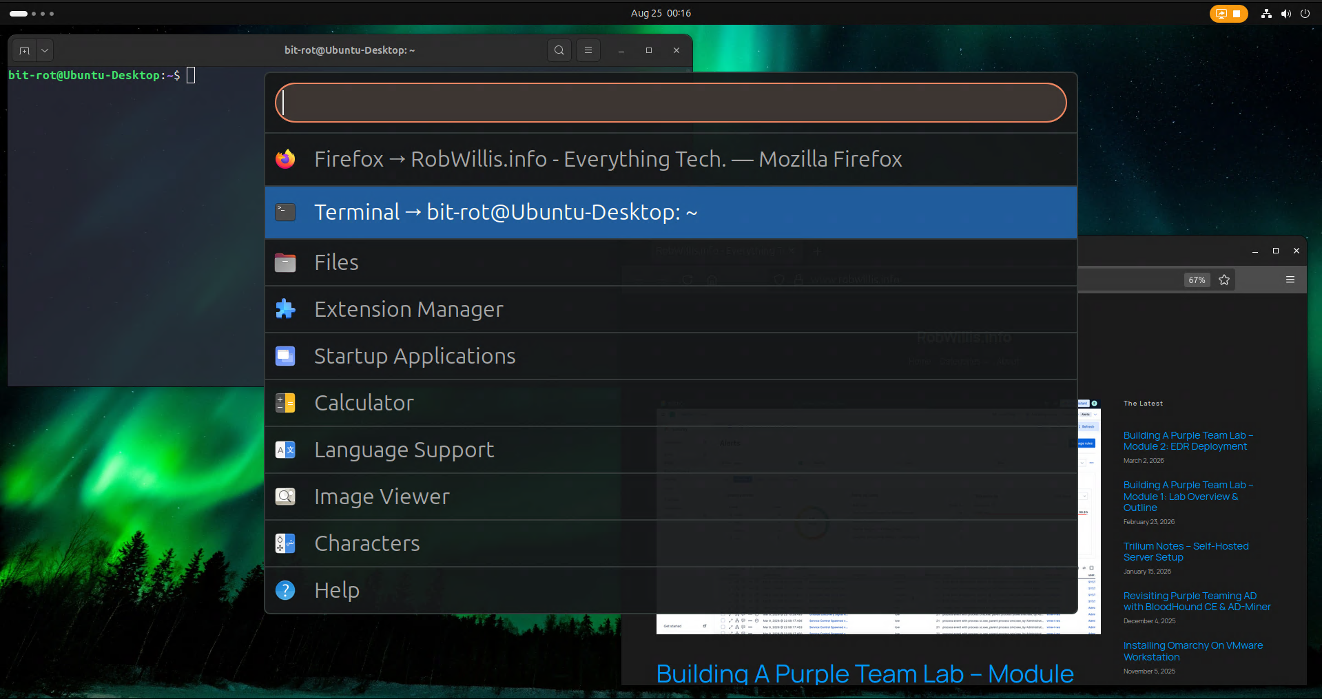Screen dimensions: 1322x699
Task: Click the volume speaker icon
Action: click(1285, 14)
